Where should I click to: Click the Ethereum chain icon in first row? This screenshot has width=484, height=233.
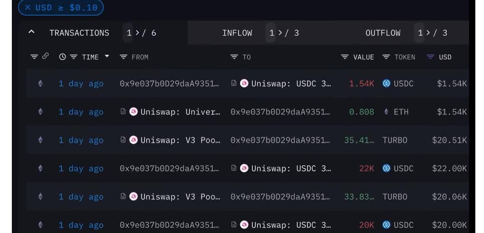(40, 83)
